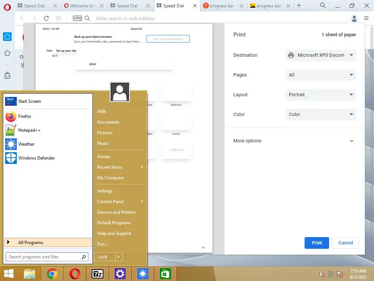This screenshot has height=281, width=374.
Task: Click the magnifier icon in address bar
Action: coord(87,18)
